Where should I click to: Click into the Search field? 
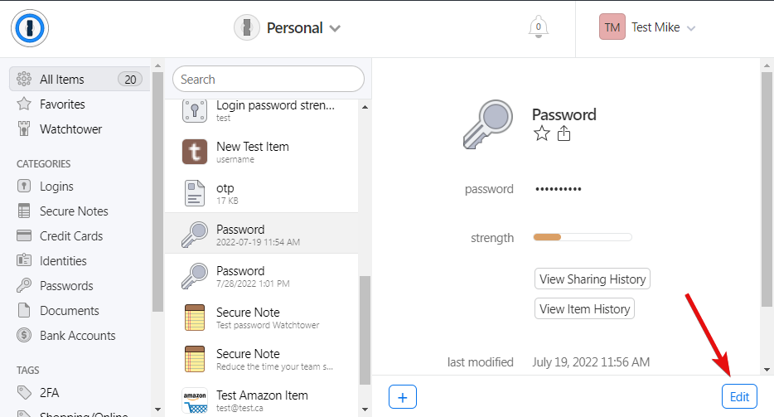pyautogui.click(x=268, y=80)
